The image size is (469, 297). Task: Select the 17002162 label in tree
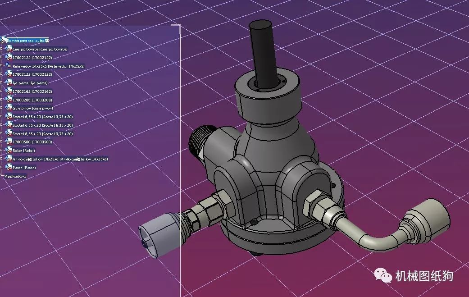pos(32,91)
